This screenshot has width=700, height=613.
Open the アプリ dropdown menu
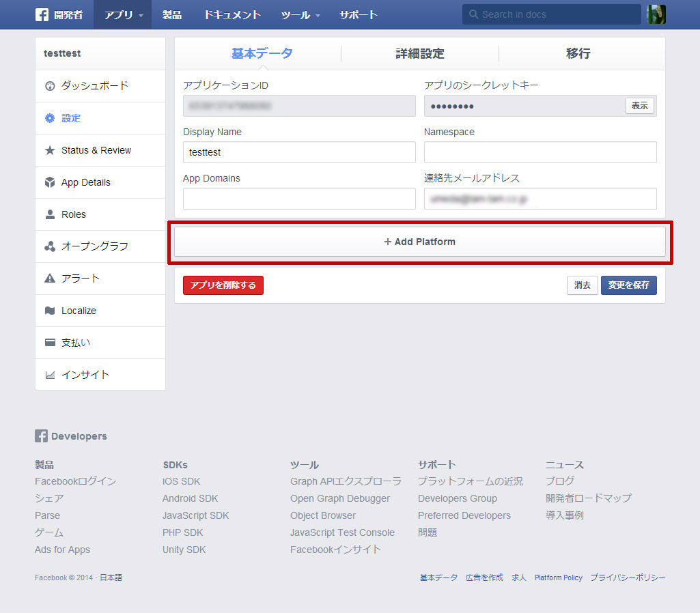pos(123,15)
